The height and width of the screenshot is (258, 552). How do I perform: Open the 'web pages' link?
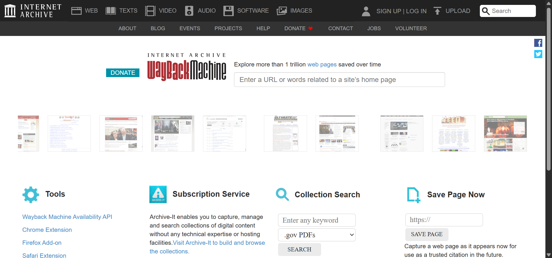(322, 64)
